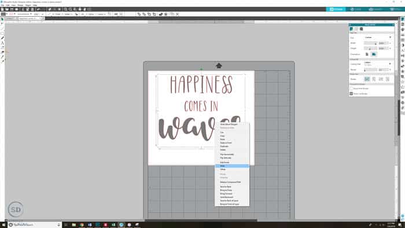Viewport: 405px width, 228px height.
Task: Choose Offset in the context menu
Action: tap(232, 170)
